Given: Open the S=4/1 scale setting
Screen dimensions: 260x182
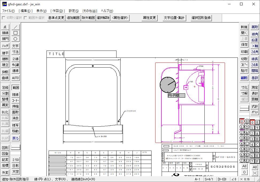Looking at the screenshot, I should tap(210, 179).
